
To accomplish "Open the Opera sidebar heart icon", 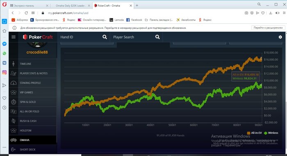I will pos(5,98).
